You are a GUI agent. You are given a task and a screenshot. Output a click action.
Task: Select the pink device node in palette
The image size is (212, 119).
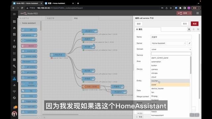point(29,46)
